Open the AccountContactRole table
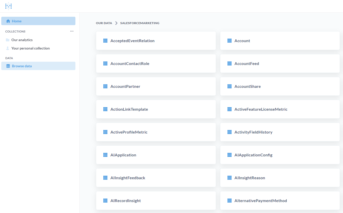 130,63
